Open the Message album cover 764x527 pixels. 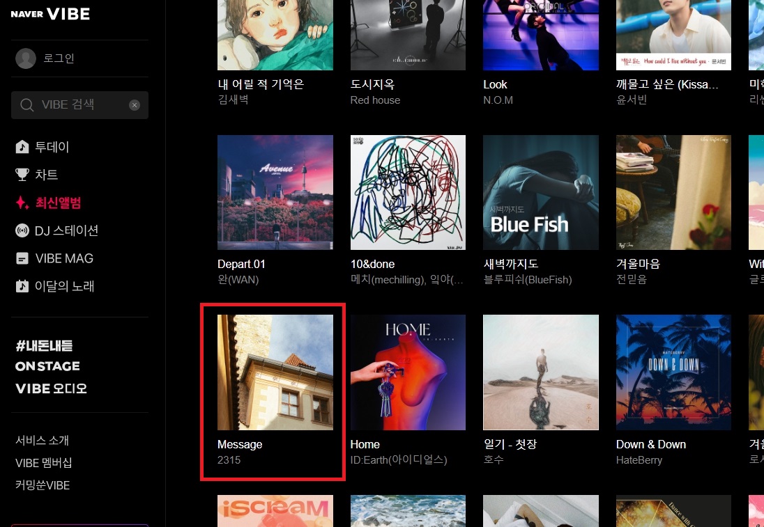pyautogui.click(x=275, y=372)
